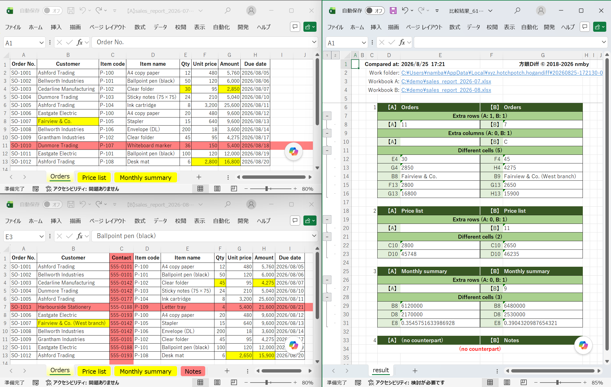
Task: Click the fx insert function icon in the [B] window
Action: tap(79, 236)
